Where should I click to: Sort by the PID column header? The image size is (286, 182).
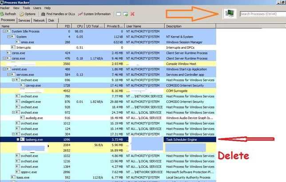pyautogui.click(x=64, y=26)
